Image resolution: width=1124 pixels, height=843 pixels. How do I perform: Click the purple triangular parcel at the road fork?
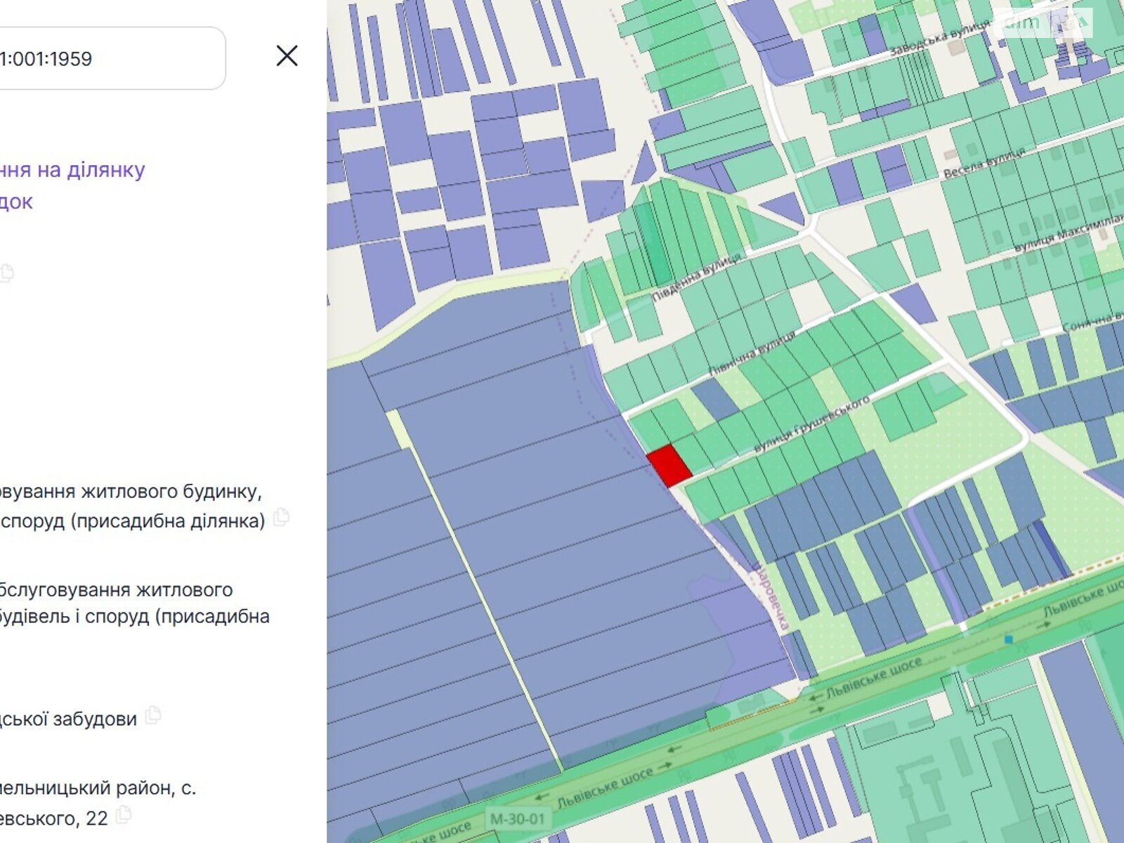coord(643,166)
